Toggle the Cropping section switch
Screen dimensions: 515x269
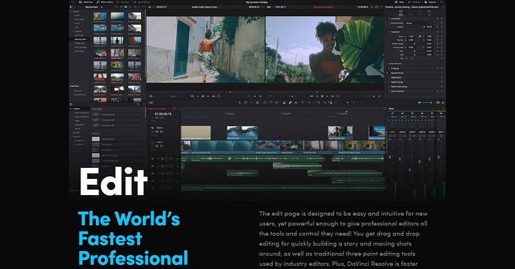pos(389,68)
